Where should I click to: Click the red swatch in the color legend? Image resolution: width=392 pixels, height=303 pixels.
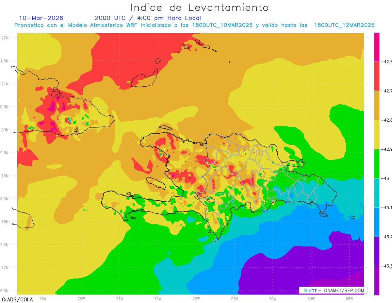click(x=377, y=76)
